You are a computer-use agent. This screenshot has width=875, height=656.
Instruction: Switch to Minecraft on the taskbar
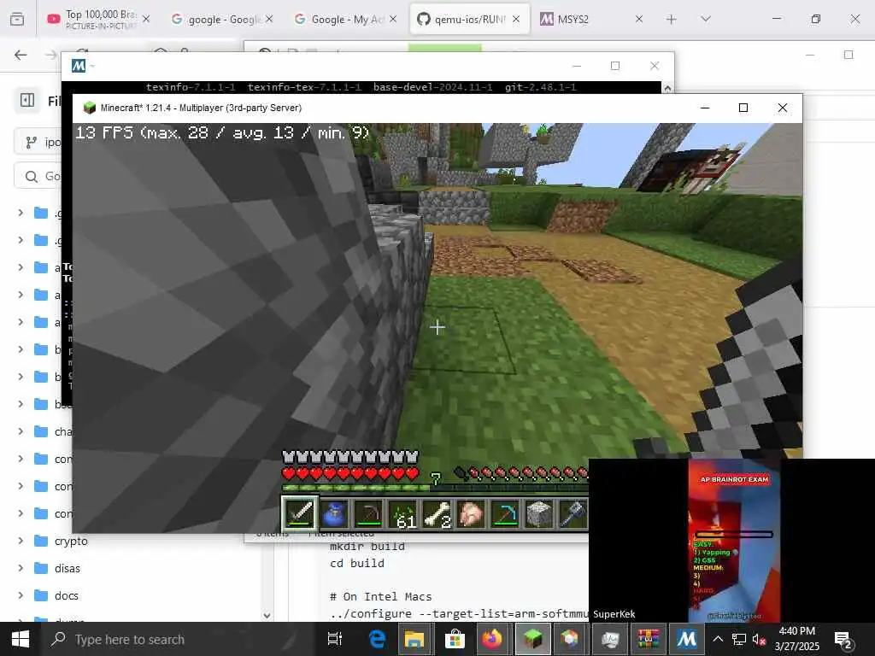[x=532, y=639]
